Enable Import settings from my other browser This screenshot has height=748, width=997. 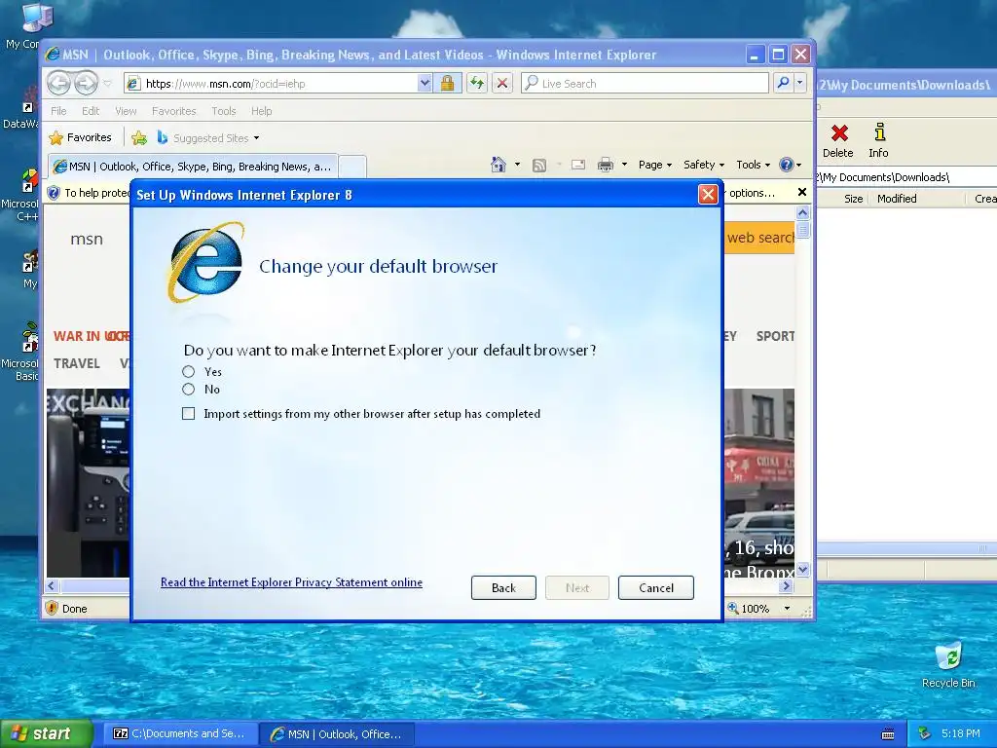(188, 413)
